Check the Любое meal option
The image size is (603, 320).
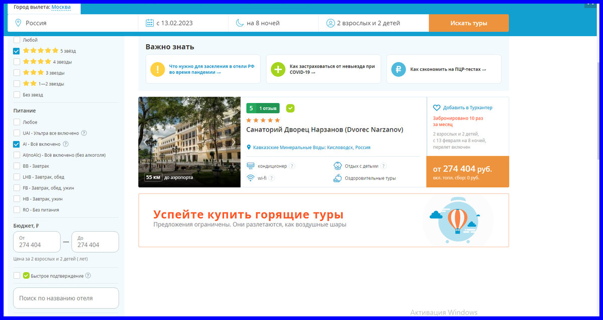(17, 122)
